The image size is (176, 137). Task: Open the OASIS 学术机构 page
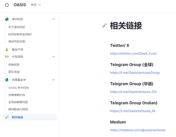18,88
